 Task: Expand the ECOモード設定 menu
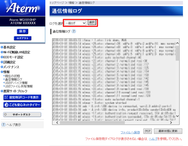tap(12, 57)
